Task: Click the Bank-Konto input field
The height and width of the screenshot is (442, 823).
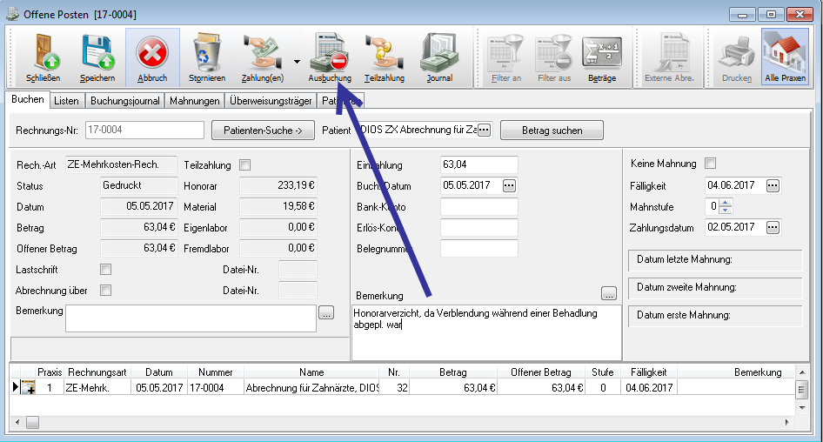Action: 478,206
